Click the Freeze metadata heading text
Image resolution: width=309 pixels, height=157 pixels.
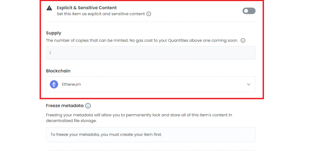tap(65, 106)
